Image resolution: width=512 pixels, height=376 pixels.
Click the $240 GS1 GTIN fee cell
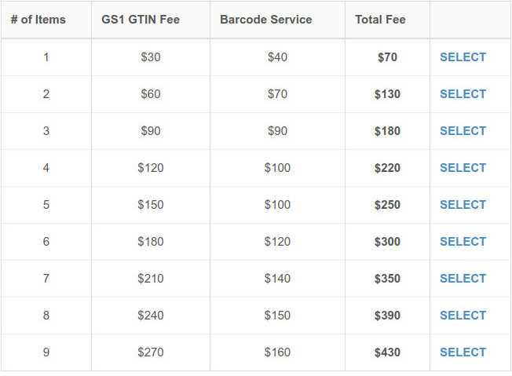pos(151,316)
